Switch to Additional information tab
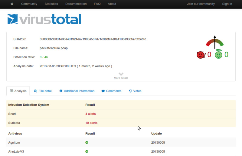Viewport: 242px width, 156px height. tap(77, 91)
